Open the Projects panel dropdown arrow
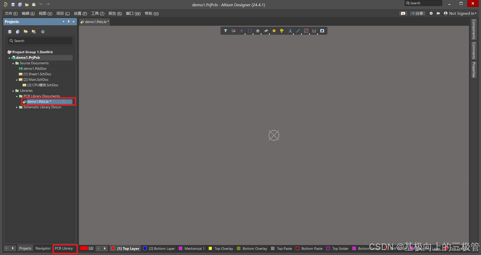This screenshot has width=481, height=255. (63, 22)
